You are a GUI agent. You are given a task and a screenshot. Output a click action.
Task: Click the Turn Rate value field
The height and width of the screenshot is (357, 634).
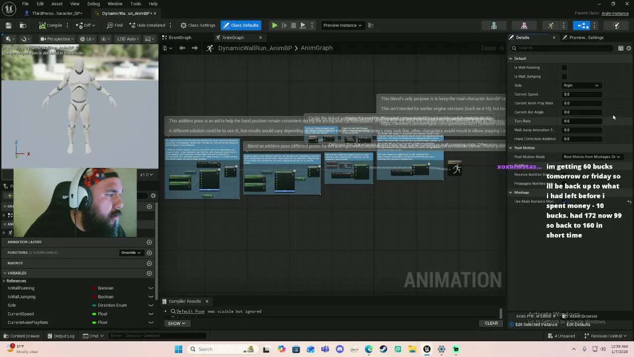tap(581, 121)
